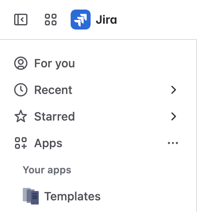Click the For you person icon

(21, 63)
